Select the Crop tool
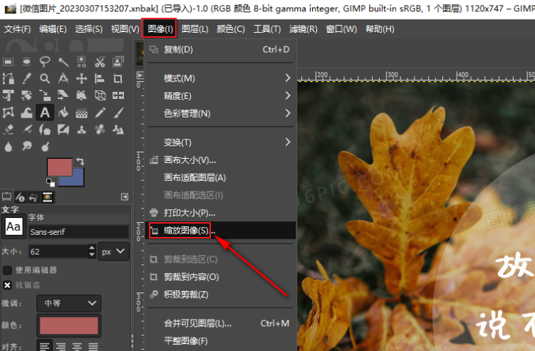Image resolution: width=535 pixels, height=351 pixels. coord(118,78)
